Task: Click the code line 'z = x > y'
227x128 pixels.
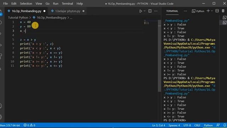Action: (28, 39)
